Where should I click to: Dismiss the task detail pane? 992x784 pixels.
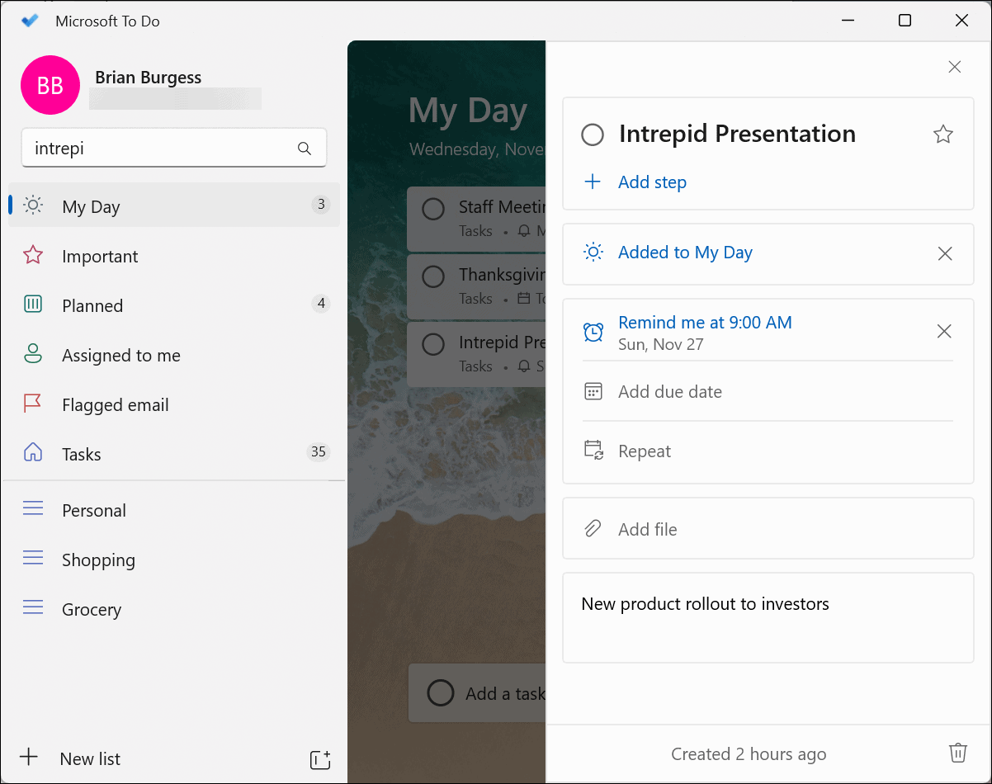[x=955, y=67]
